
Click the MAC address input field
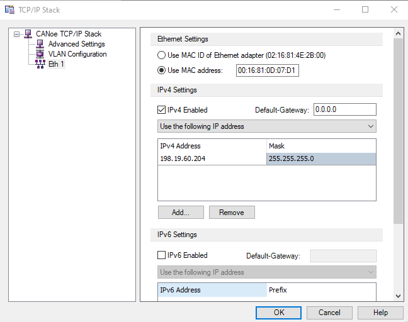267,70
